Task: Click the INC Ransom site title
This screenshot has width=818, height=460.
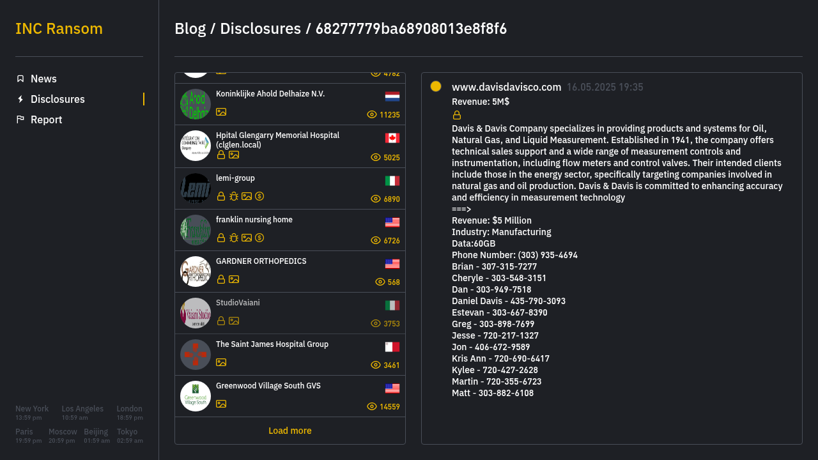Action: [x=59, y=29]
